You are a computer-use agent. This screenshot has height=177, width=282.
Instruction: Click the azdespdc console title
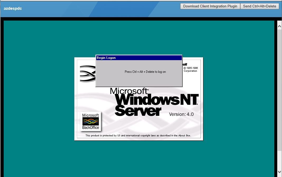tap(13, 8)
